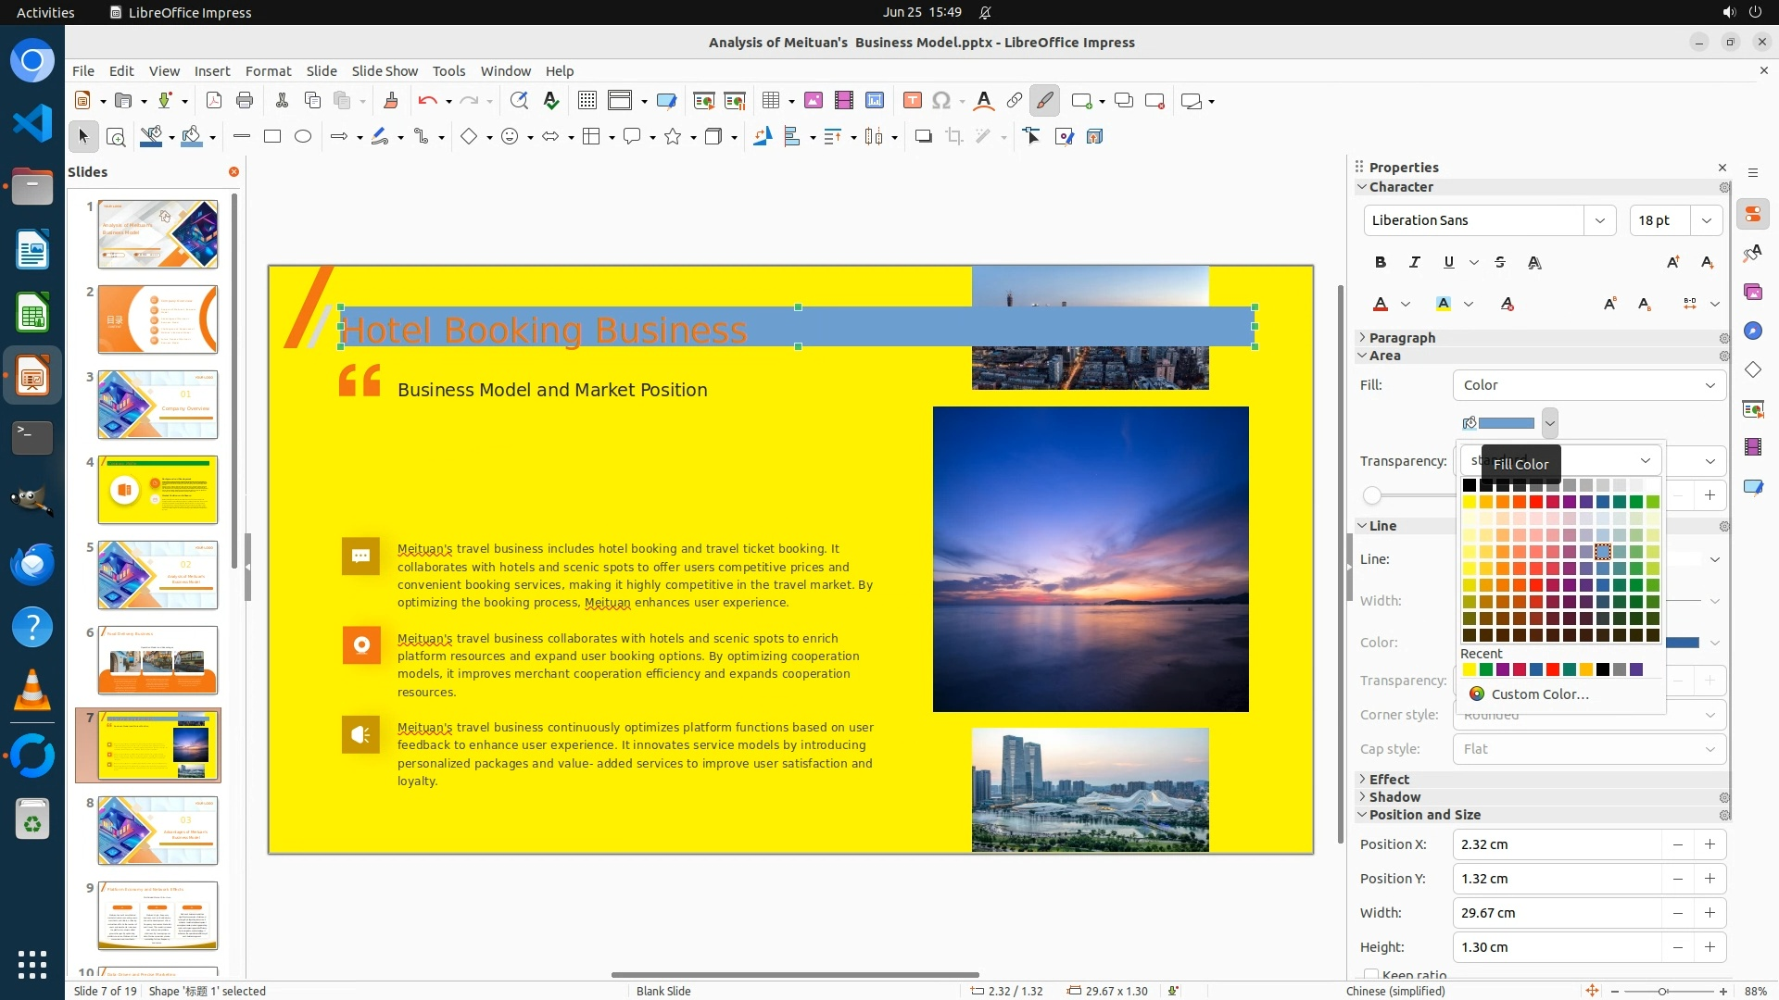
Task: Expand the Paragraph section
Action: [x=1401, y=338]
